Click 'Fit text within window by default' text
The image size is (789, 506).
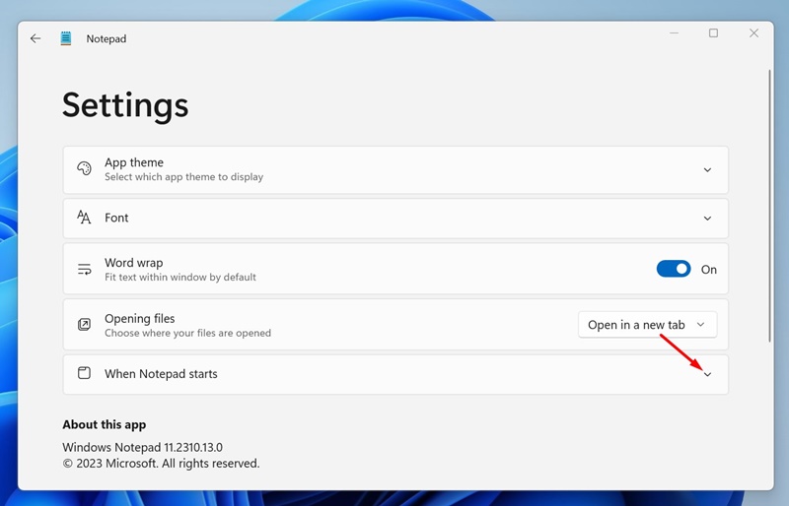tap(180, 277)
